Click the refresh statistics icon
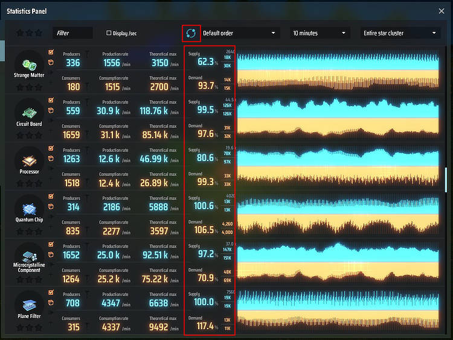The width and height of the screenshot is (453, 340). (191, 33)
